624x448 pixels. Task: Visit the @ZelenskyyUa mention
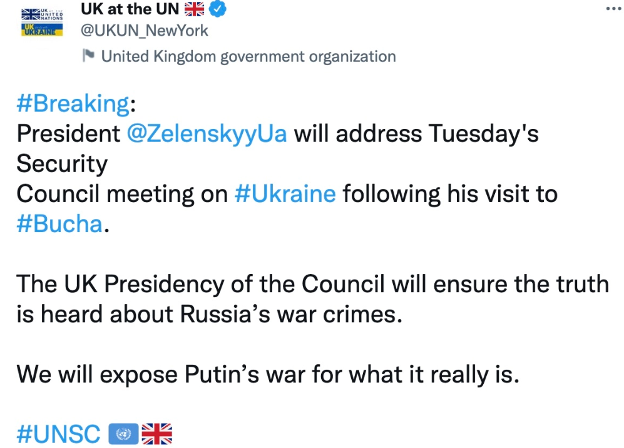[207, 133]
